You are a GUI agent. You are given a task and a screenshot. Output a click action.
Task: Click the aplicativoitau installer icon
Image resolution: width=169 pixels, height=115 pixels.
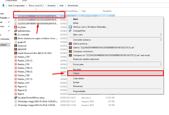click(x=16, y=31)
